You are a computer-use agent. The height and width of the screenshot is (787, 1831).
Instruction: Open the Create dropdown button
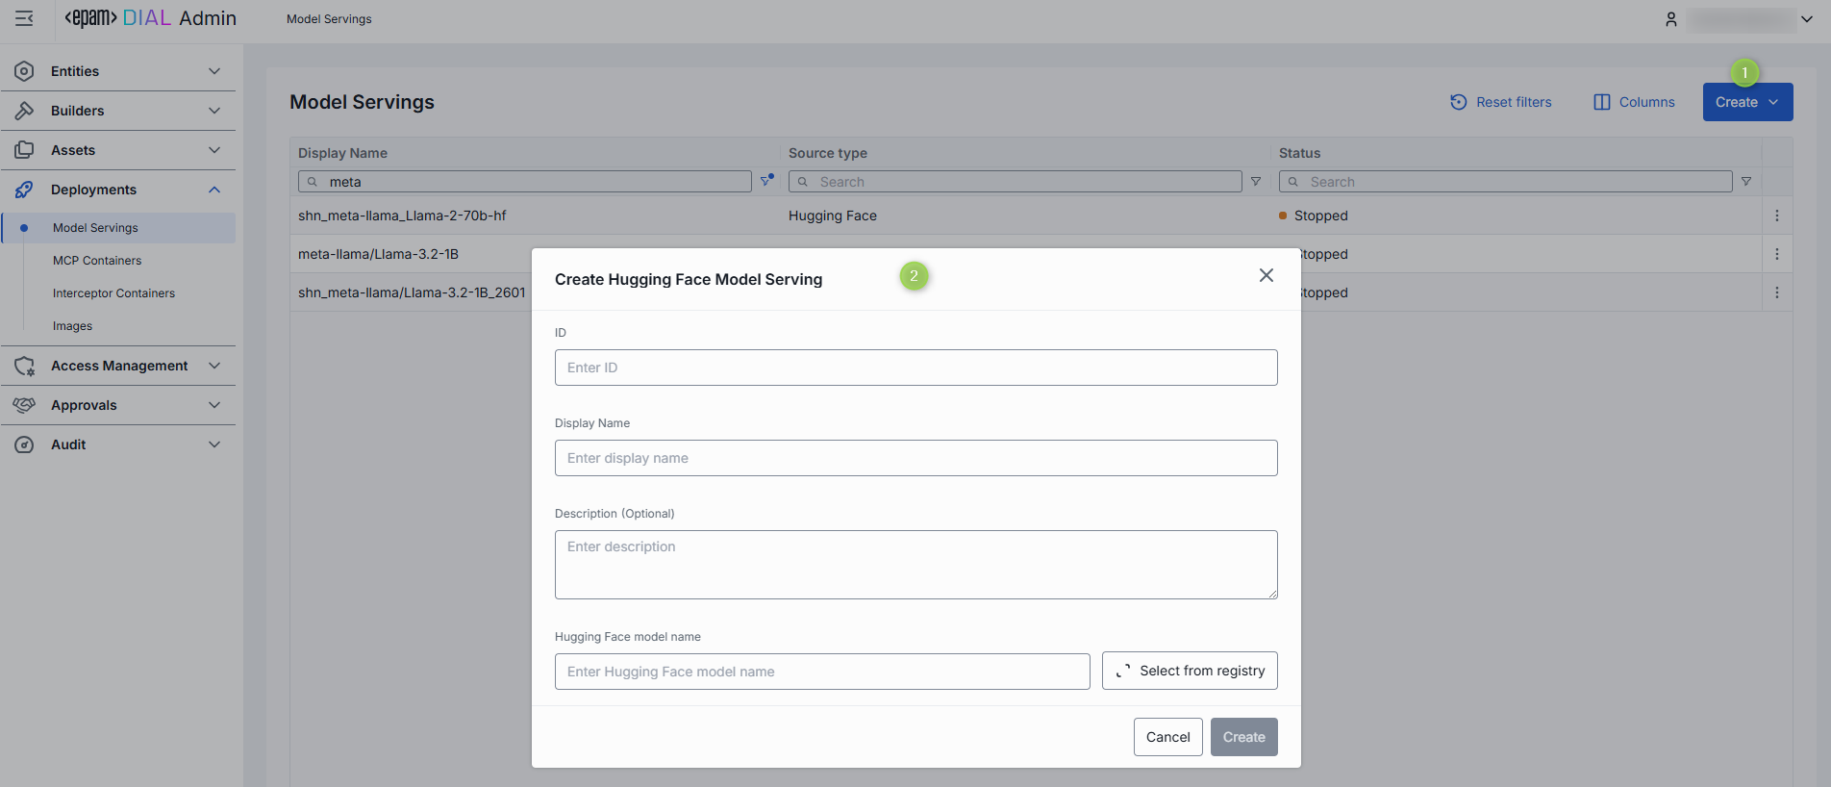[1746, 102]
